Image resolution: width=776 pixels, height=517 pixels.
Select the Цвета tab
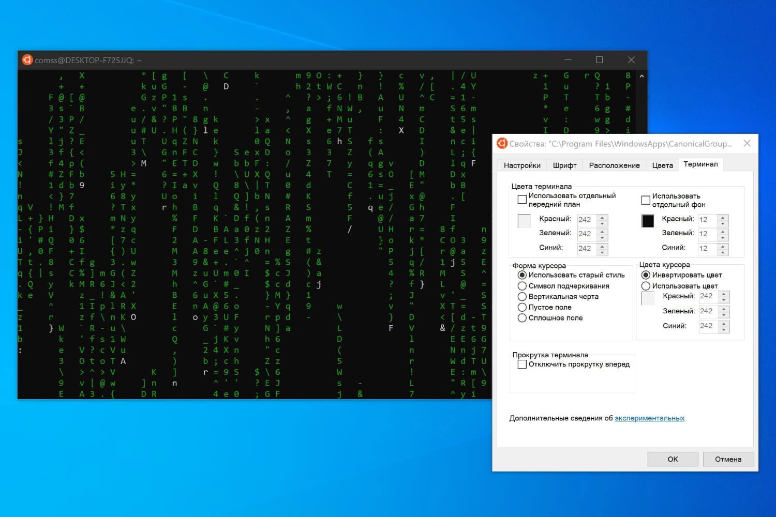pos(662,165)
